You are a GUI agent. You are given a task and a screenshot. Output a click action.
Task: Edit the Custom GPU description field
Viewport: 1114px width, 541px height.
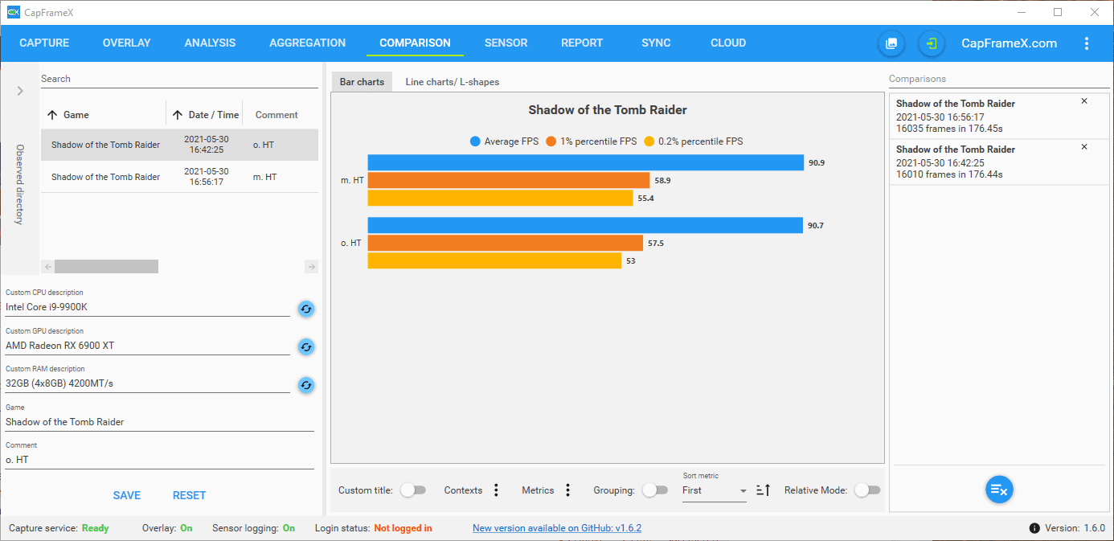point(148,346)
